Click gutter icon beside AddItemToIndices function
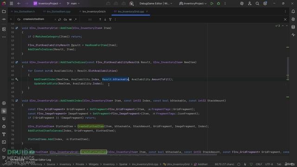297x167 pixels. pos(17,62)
